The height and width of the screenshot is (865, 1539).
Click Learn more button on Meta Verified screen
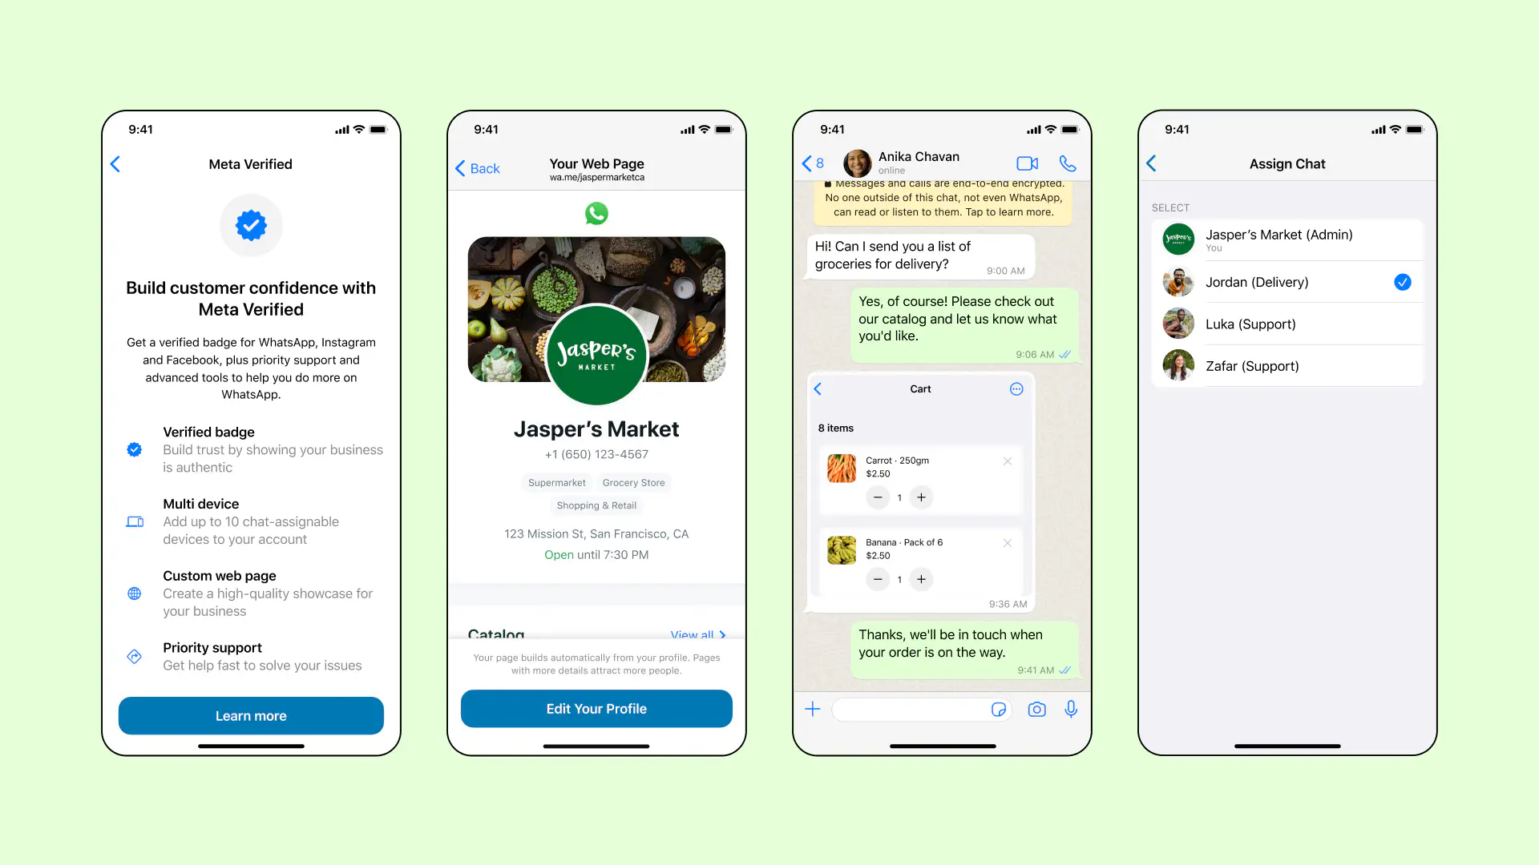click(251, 715)
